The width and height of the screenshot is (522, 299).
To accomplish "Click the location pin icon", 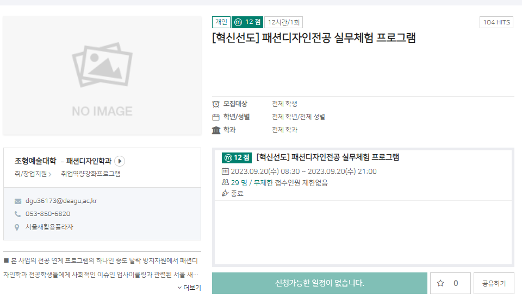I will [18, 227].
